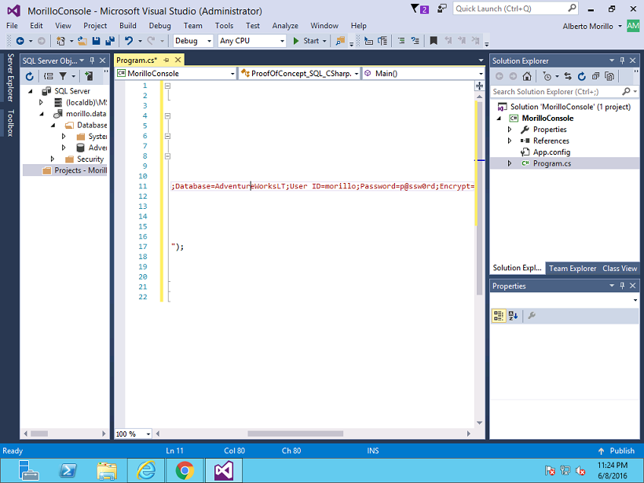Image resolution: width=644 pixels, height=483 pixels.
Task: Open the Debug menu
Action: (159, 25)
